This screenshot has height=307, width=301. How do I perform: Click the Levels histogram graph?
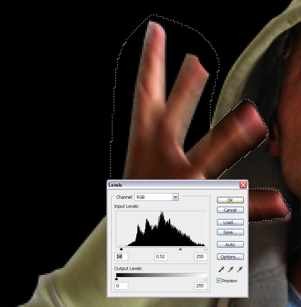click(161, 229)
